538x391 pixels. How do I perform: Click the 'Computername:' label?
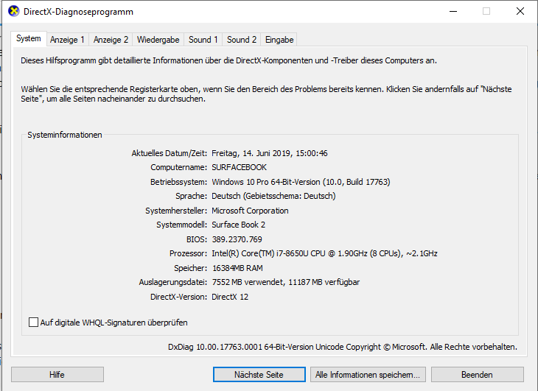(179, 167)
